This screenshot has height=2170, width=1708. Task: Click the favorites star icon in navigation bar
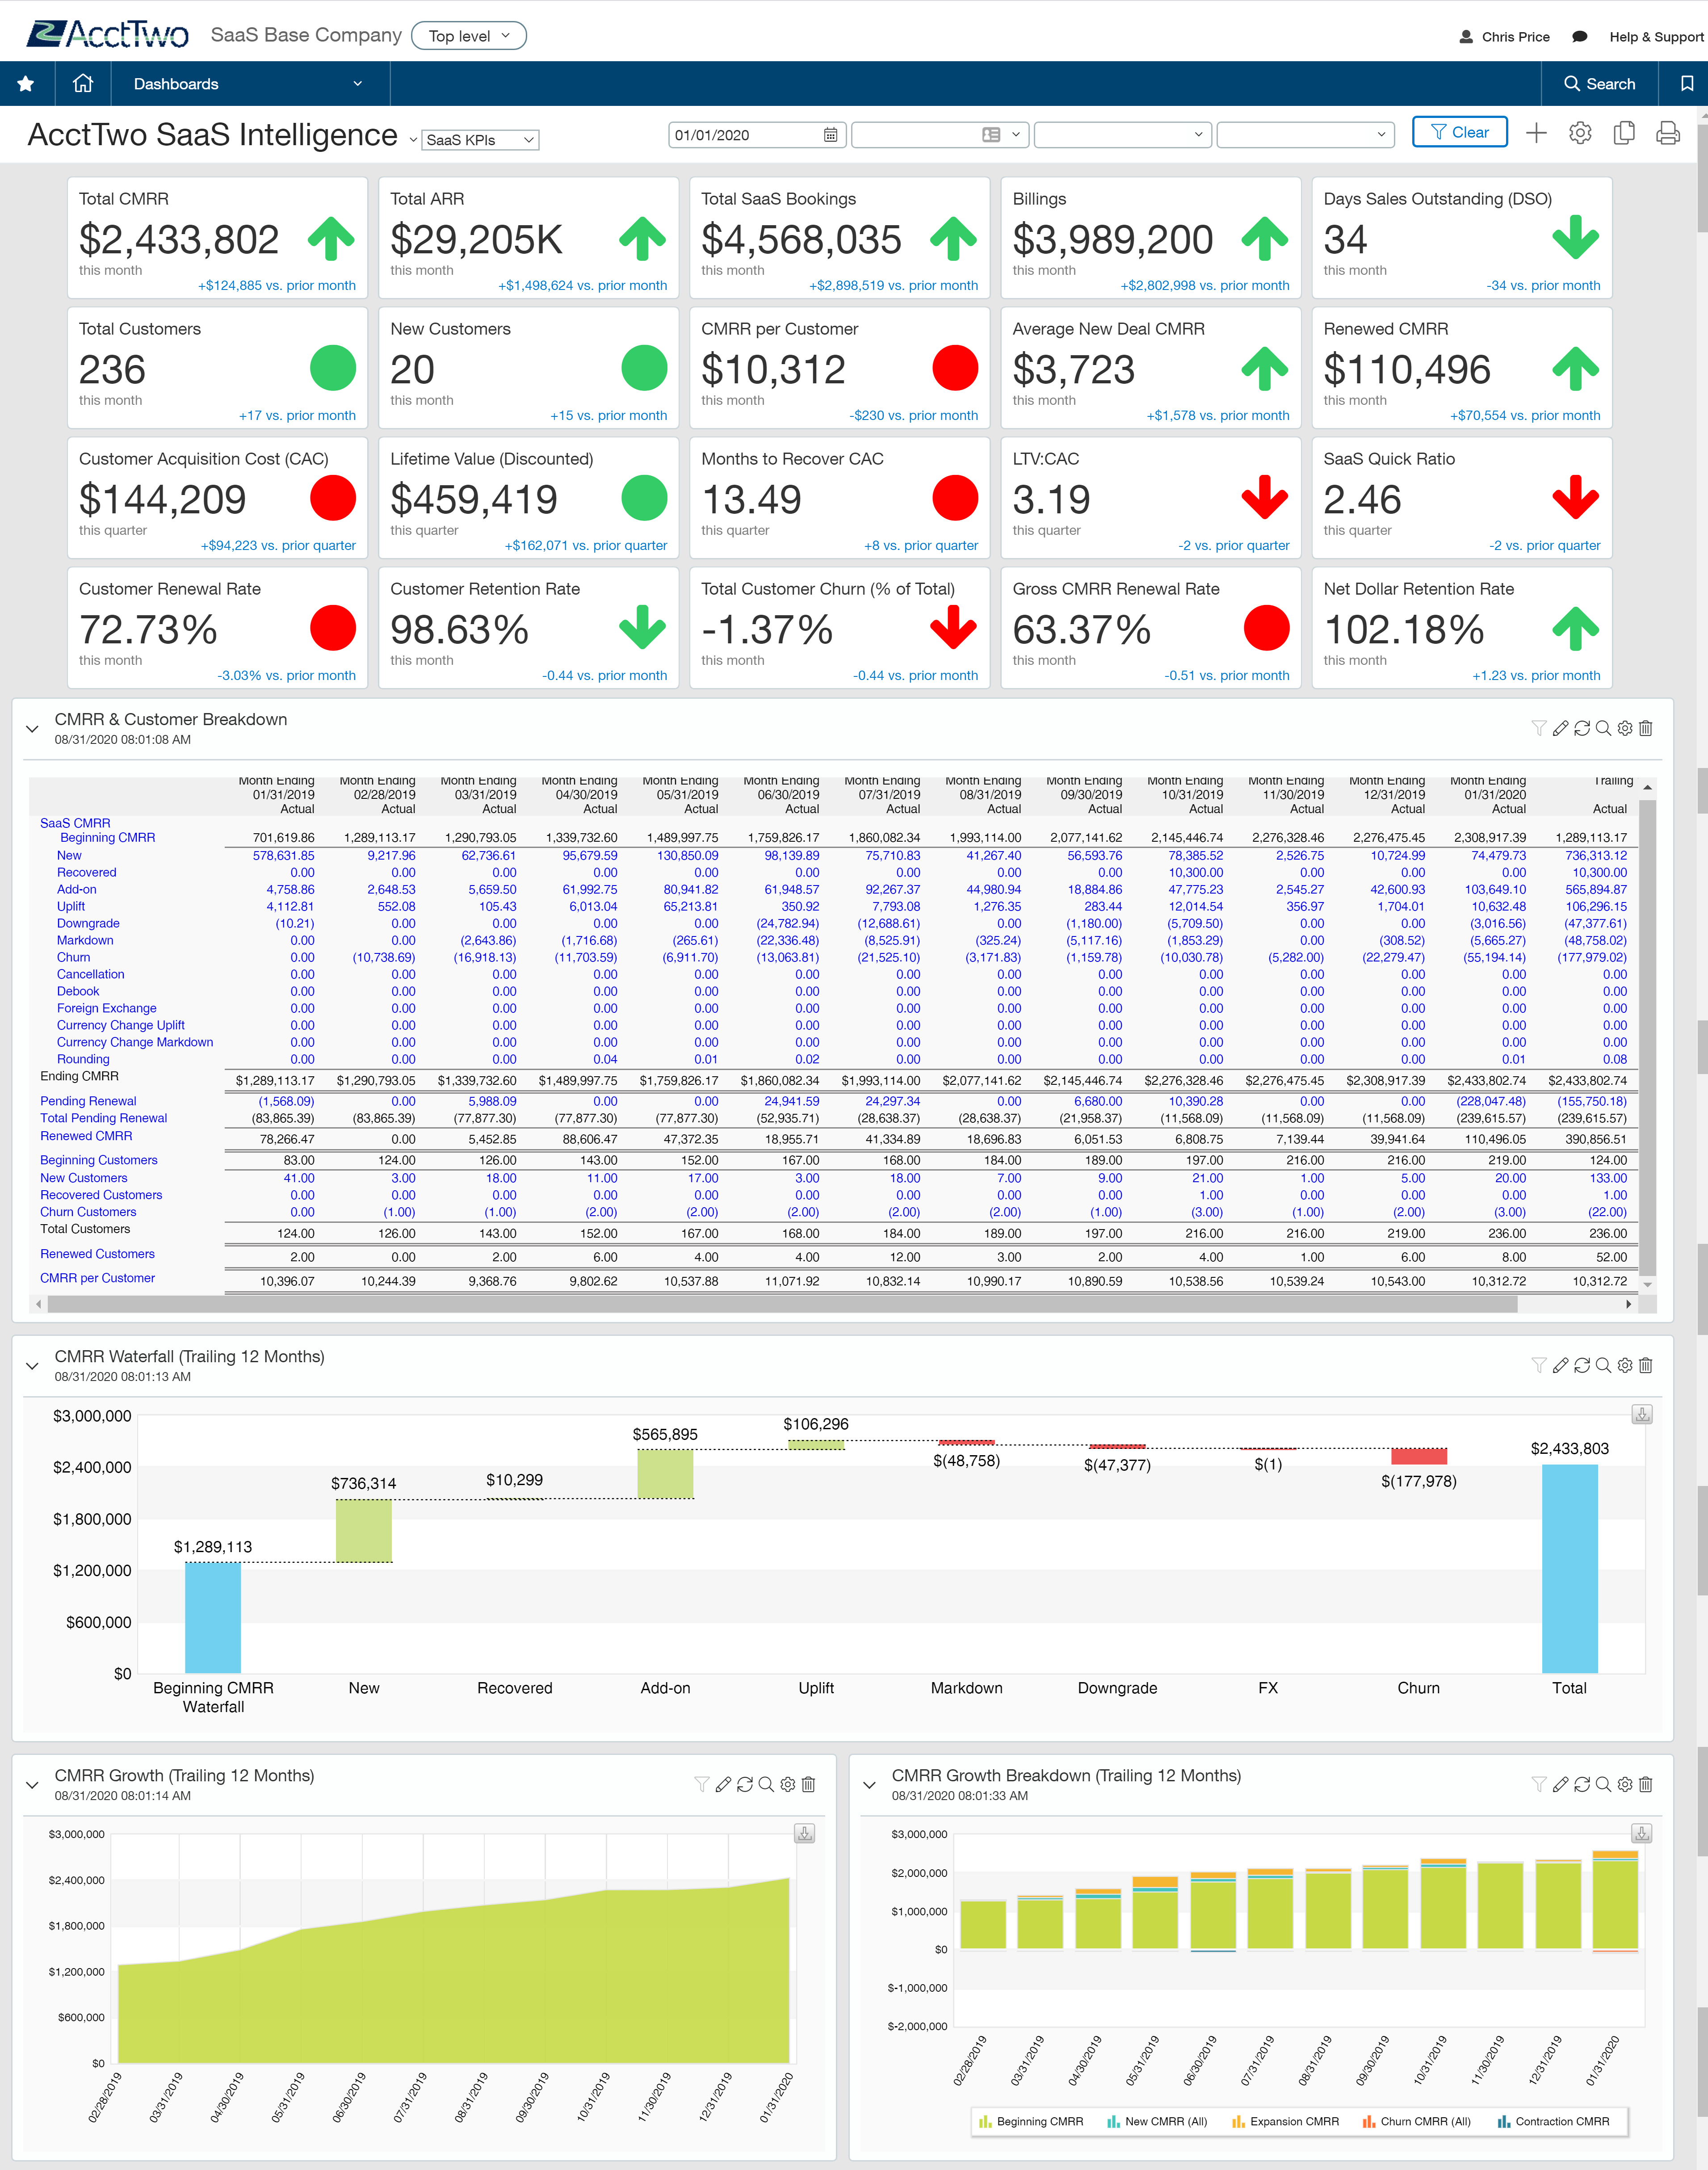coord(26,84)
